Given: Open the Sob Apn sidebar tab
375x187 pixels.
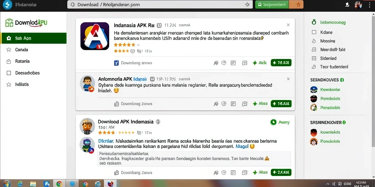Looking at the screenshot, I should point(33,38).
